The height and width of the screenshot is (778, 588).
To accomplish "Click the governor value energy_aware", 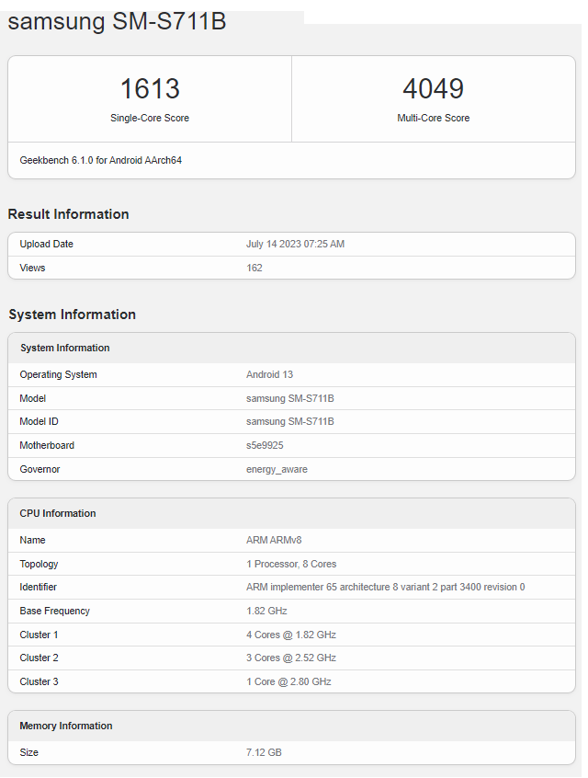I will 277,469.
